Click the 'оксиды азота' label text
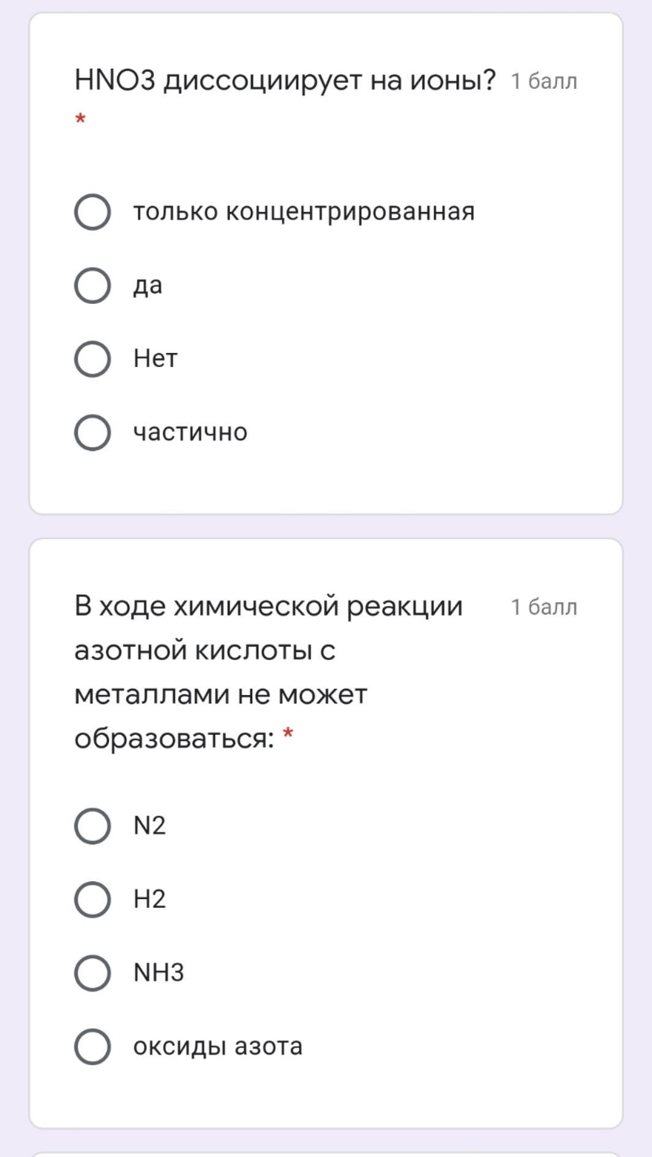652x1157 pixels. (x=218, y=1046)
